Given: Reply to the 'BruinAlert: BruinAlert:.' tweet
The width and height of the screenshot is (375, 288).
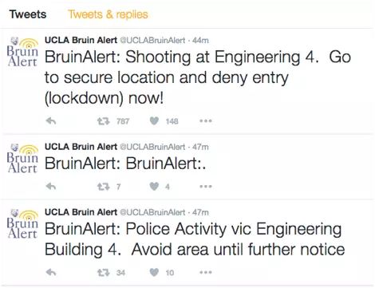Looking at the screenshot, I should [x=51, y=186].
